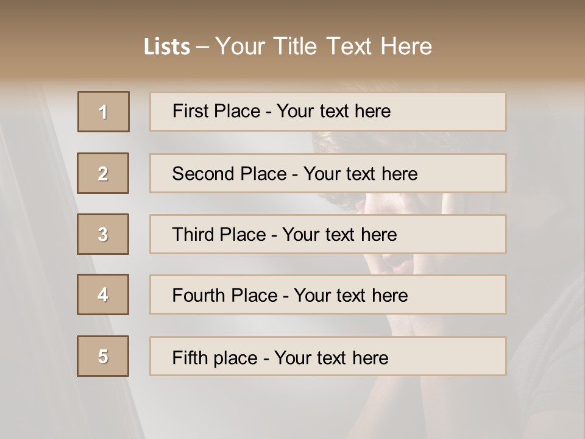Click the number 5 box
Screen dimensions: 585x439
point(103,356)
